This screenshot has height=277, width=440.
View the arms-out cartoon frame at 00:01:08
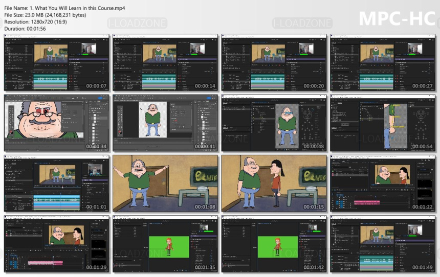pyautogui.click(x=165, y=183)
